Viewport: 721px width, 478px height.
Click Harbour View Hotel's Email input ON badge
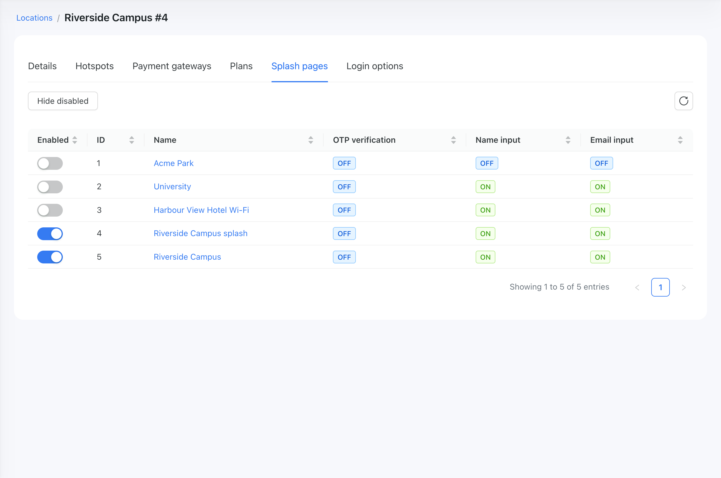600,210
